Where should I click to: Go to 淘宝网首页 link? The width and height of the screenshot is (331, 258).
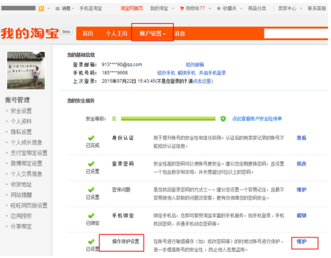(131, 8)
